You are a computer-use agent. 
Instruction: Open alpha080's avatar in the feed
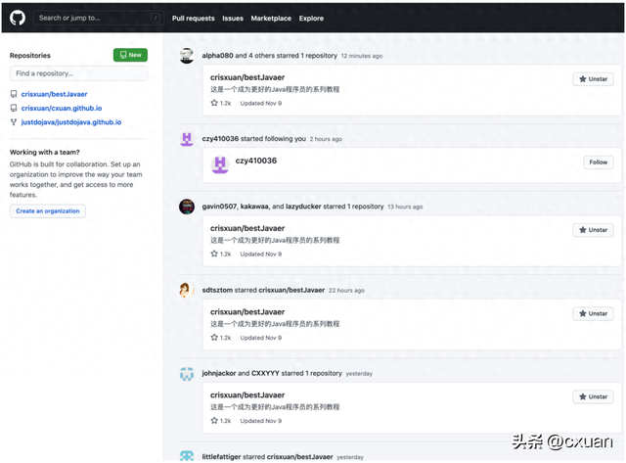pos(187,56)
